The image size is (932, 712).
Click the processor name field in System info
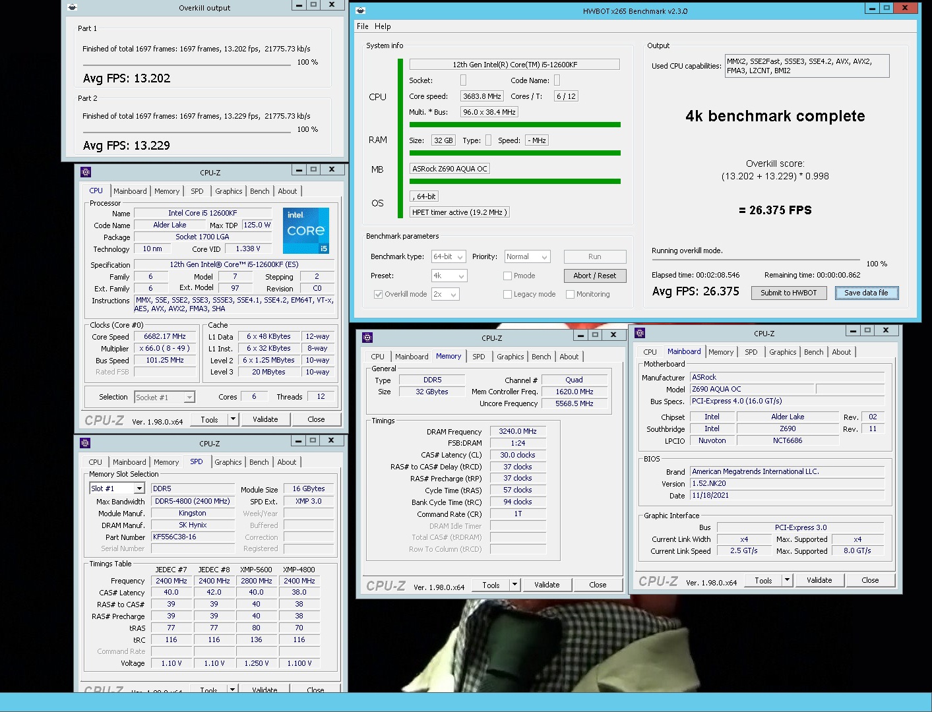[514, 65]
